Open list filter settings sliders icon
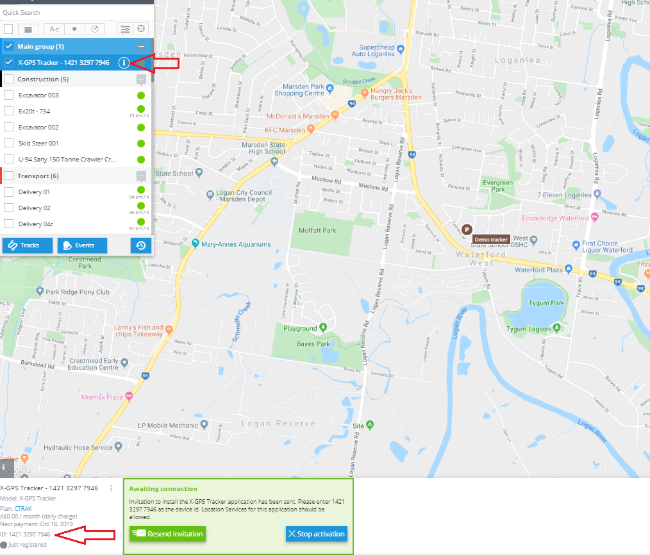This screenshot has height=555, width=650. [125, 29]
